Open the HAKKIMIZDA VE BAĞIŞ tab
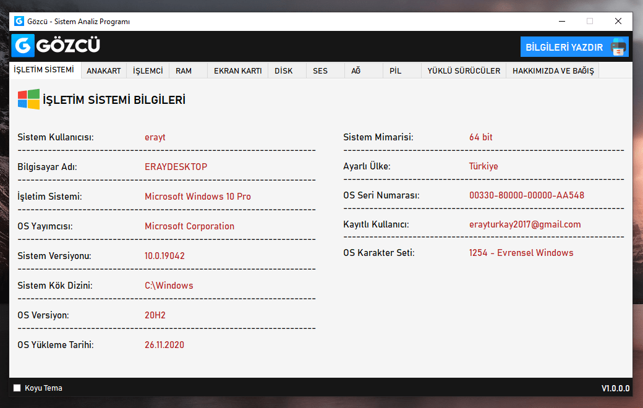 [x=553, y=71]
